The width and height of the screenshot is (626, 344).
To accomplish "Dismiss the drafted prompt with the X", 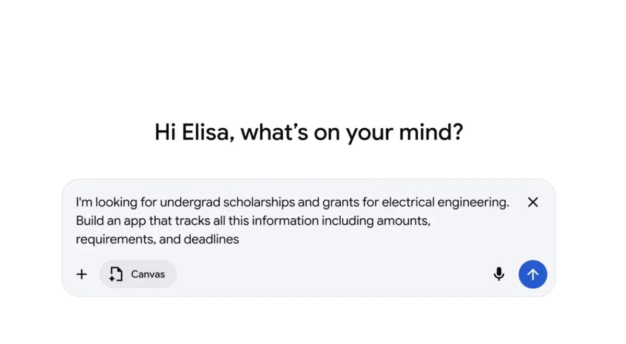I will point(532,202).
